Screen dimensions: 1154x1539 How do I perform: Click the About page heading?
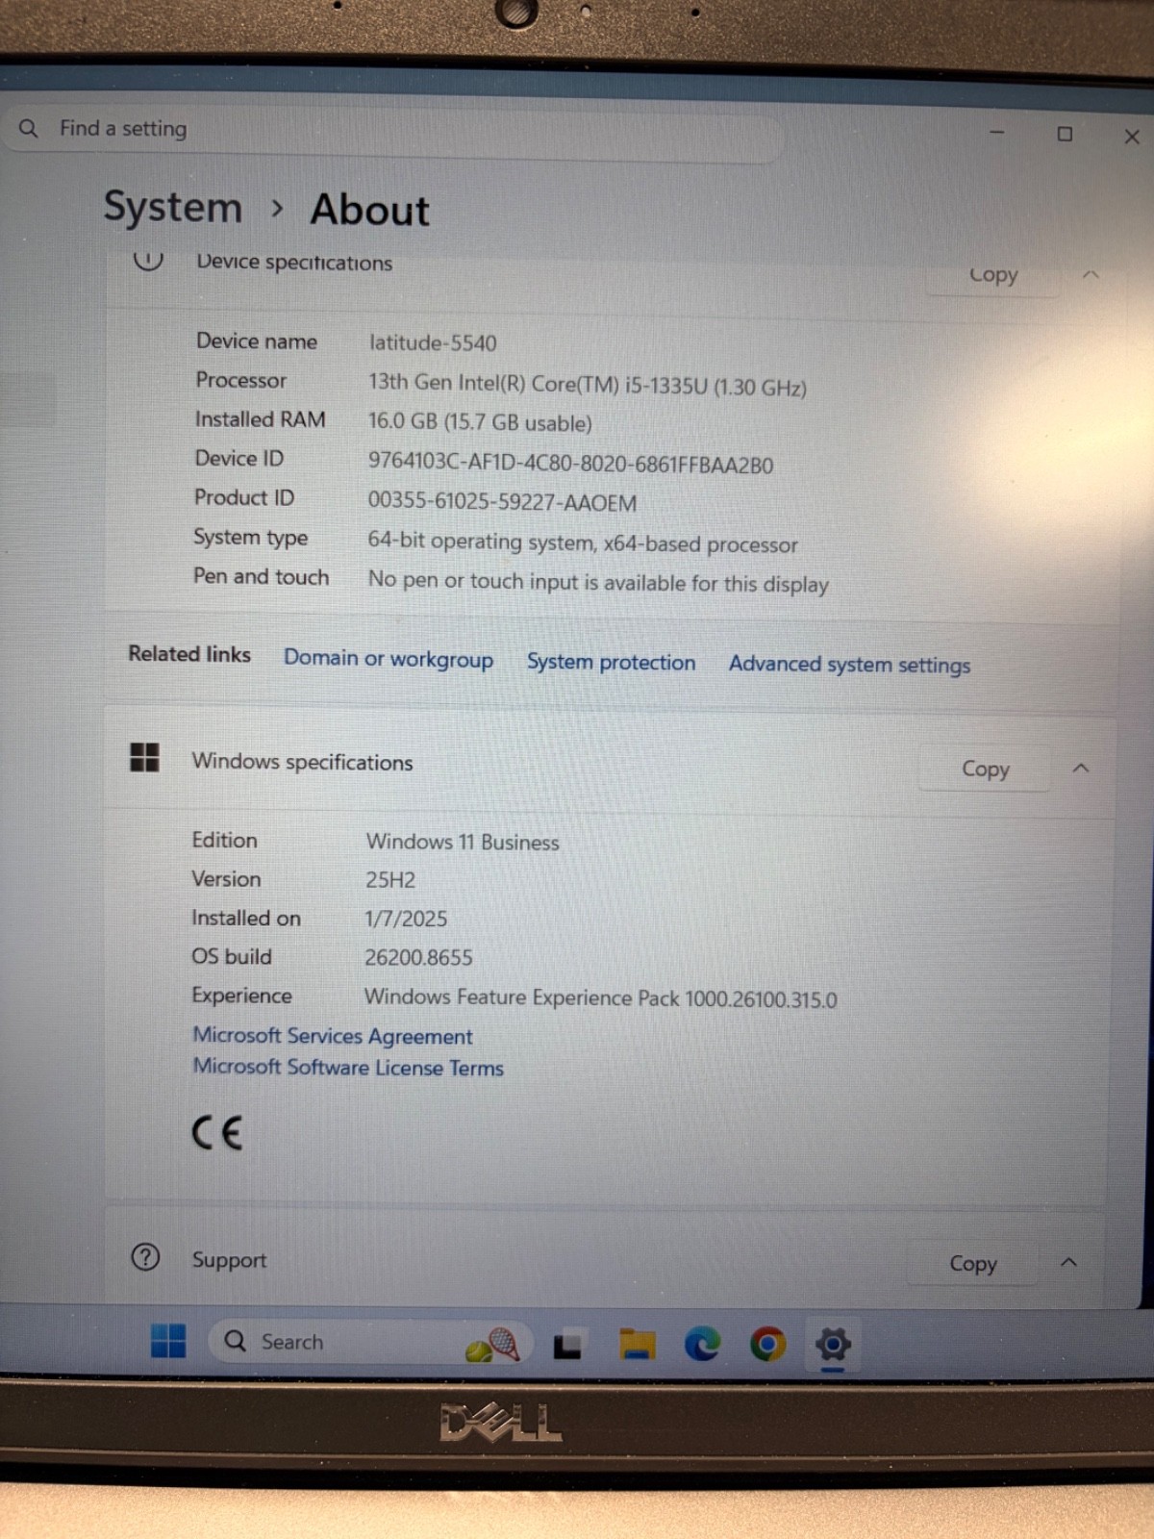pos(369,210)
